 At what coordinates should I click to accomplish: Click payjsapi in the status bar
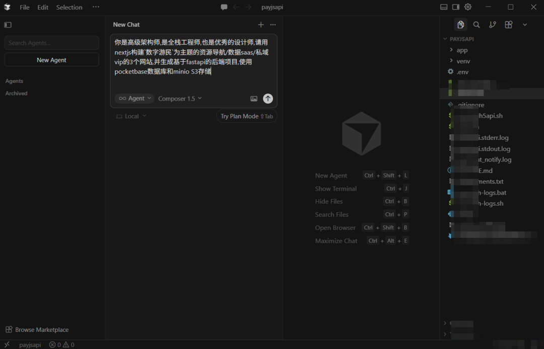tap(30, 345)
